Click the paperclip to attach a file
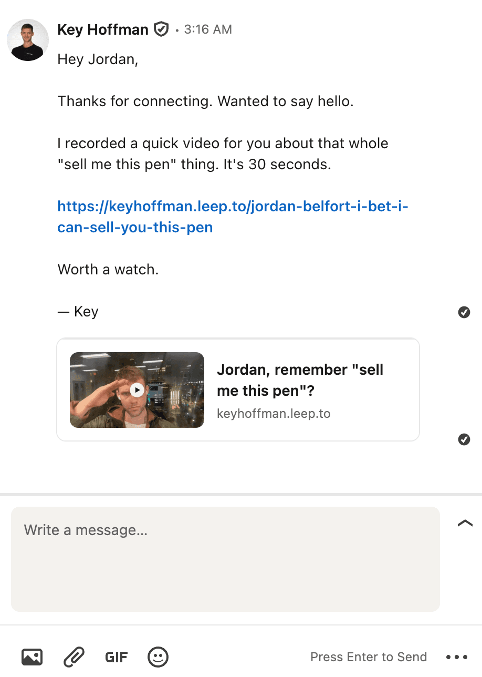 point(74,657)
